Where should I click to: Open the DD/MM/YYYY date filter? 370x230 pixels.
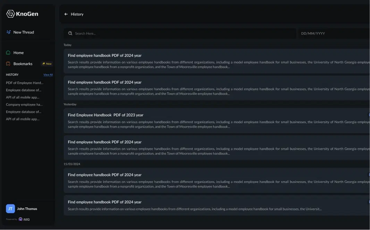tap(333, 34)
